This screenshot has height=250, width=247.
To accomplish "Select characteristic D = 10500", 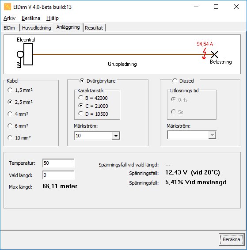I will (93, 114).
